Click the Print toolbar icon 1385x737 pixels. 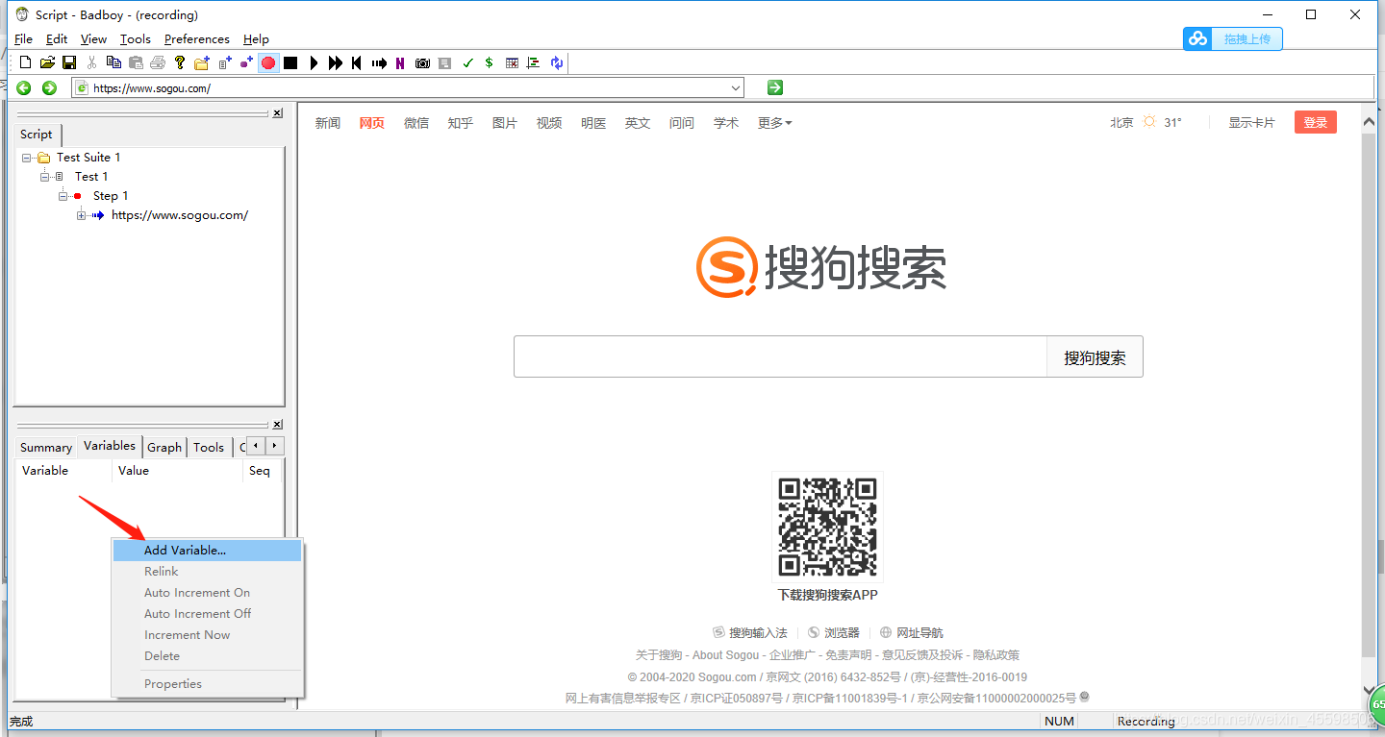pyautogui.click(x=158, y=62)
